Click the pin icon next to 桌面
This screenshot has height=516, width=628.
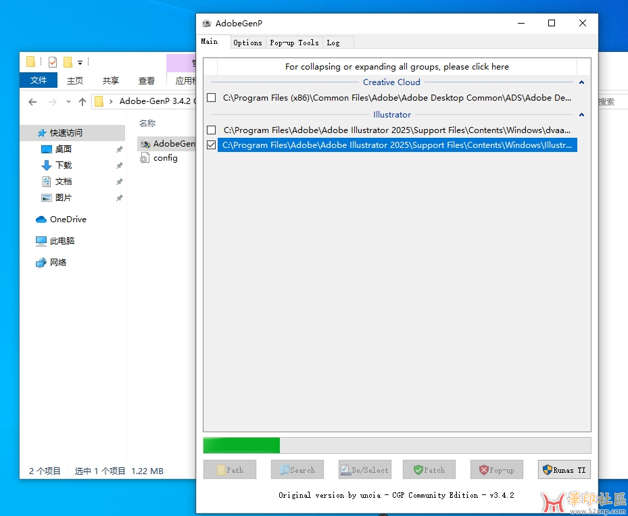pos(119,149)
